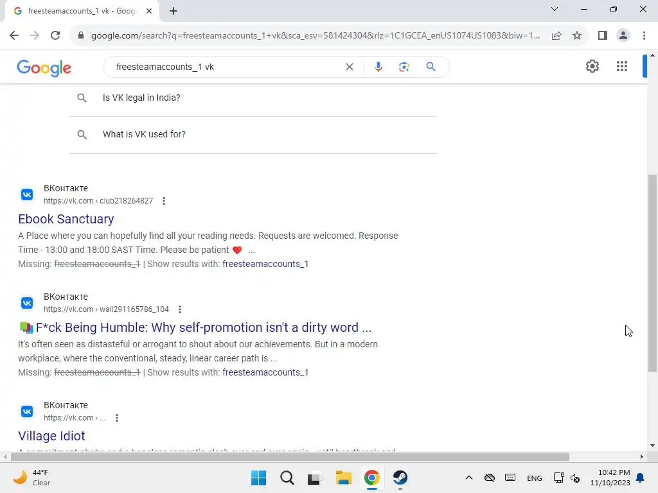This screenshot has width=658, height=493.
Task: Open Chrome three-dot menu
Action: (x=644, y=36)
